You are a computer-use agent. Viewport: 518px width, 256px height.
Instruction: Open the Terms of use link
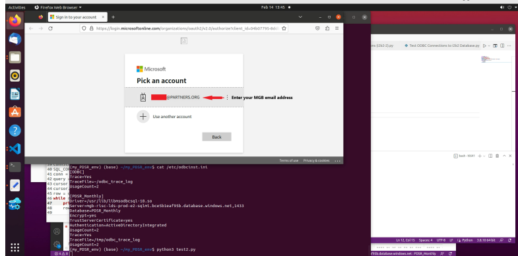pyautogui.click(x=289, y=160)
